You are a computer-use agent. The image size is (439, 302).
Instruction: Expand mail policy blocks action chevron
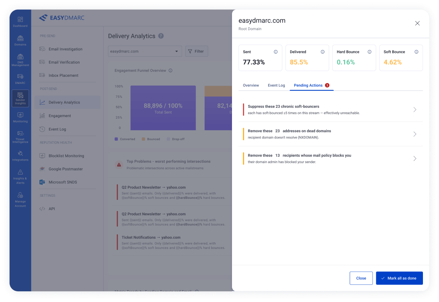click(415, 158)
